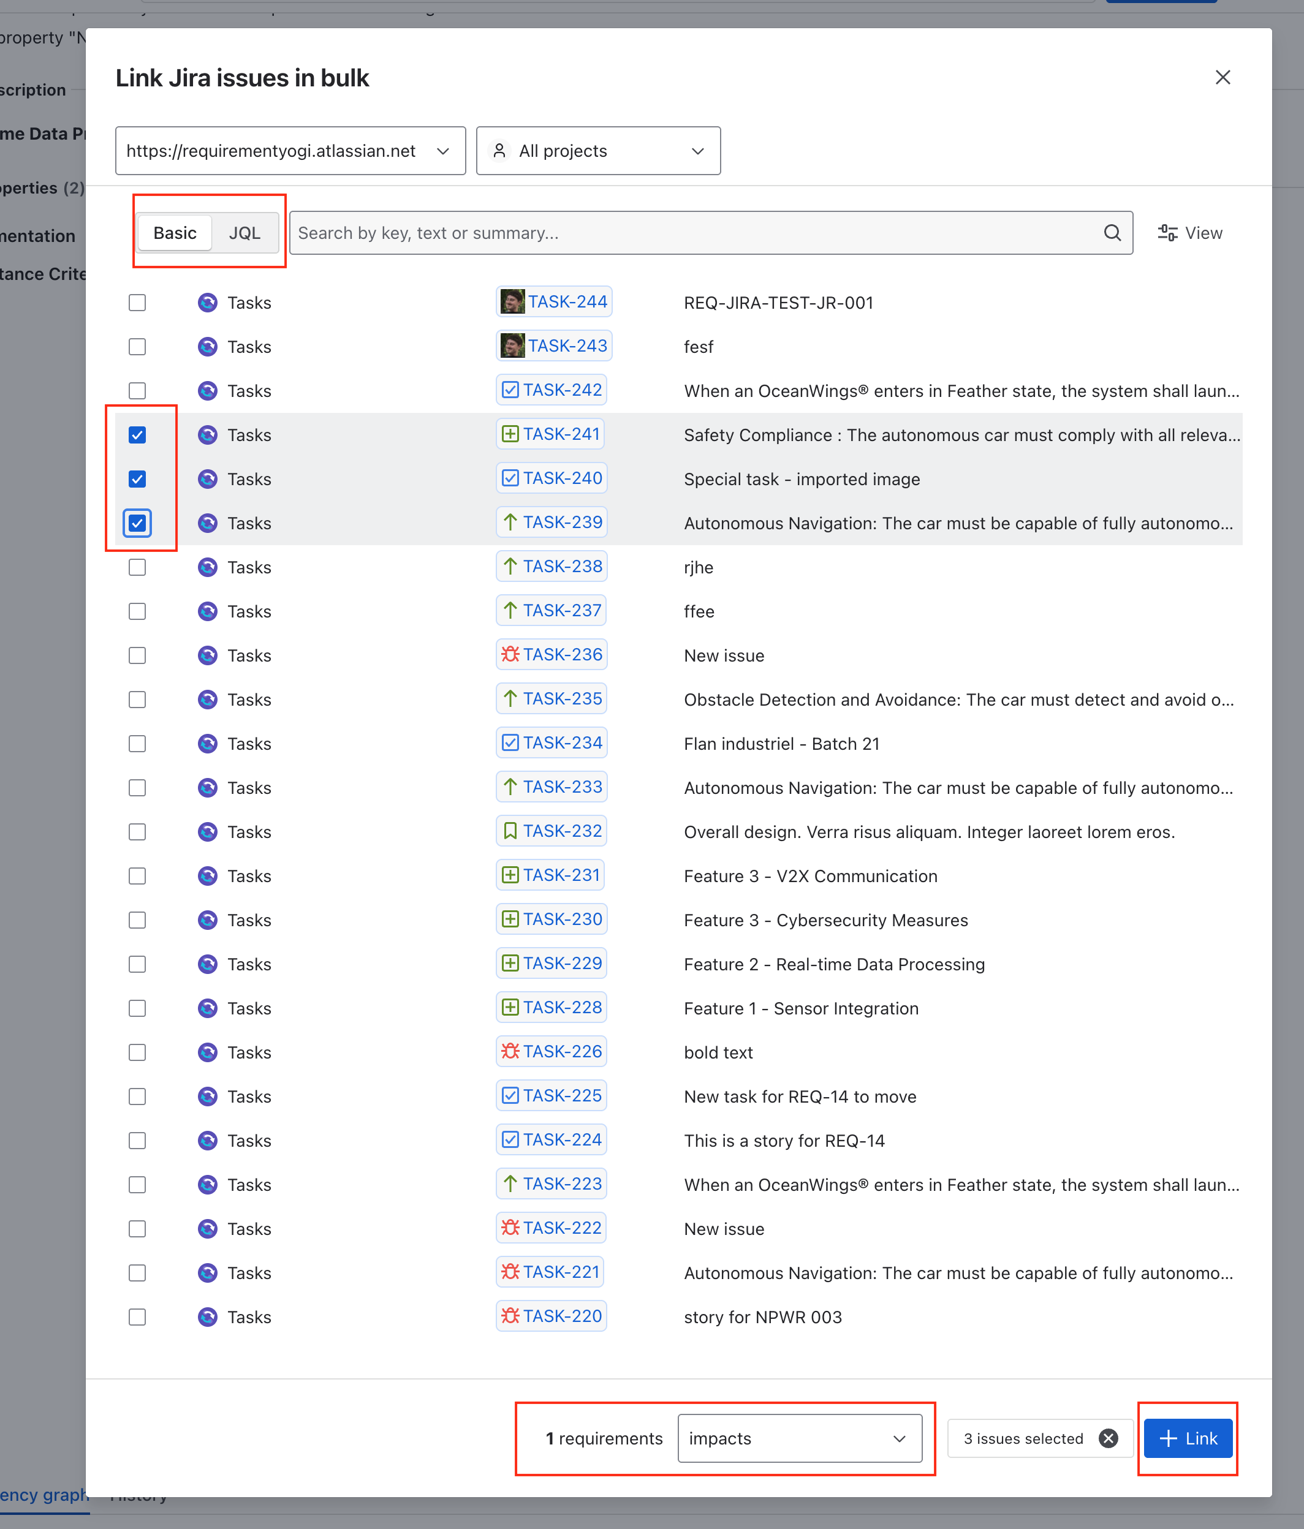Switch to JQL search mode
The image size is (1304, 1529).
tap(245, 233)
